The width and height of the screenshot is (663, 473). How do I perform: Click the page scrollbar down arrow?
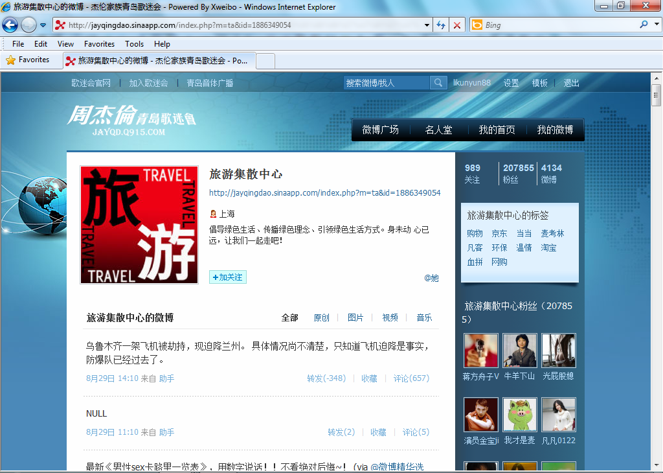click(x=657, y=466)
